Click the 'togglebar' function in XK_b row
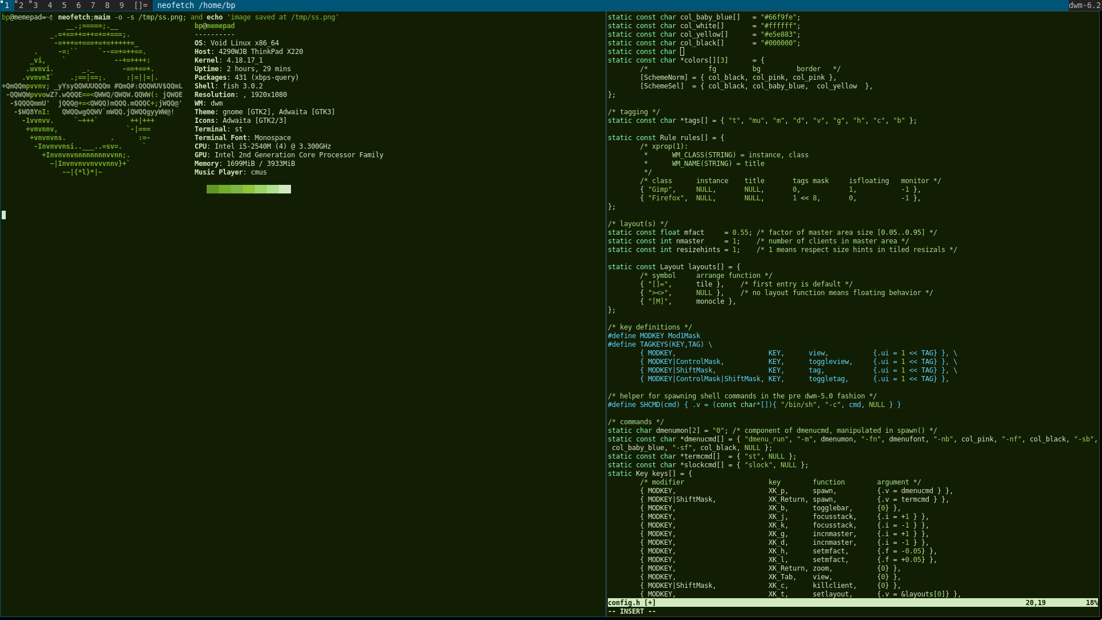This screenshot has height=620, width=1102. pyautogui.click(x=831, y=508)
